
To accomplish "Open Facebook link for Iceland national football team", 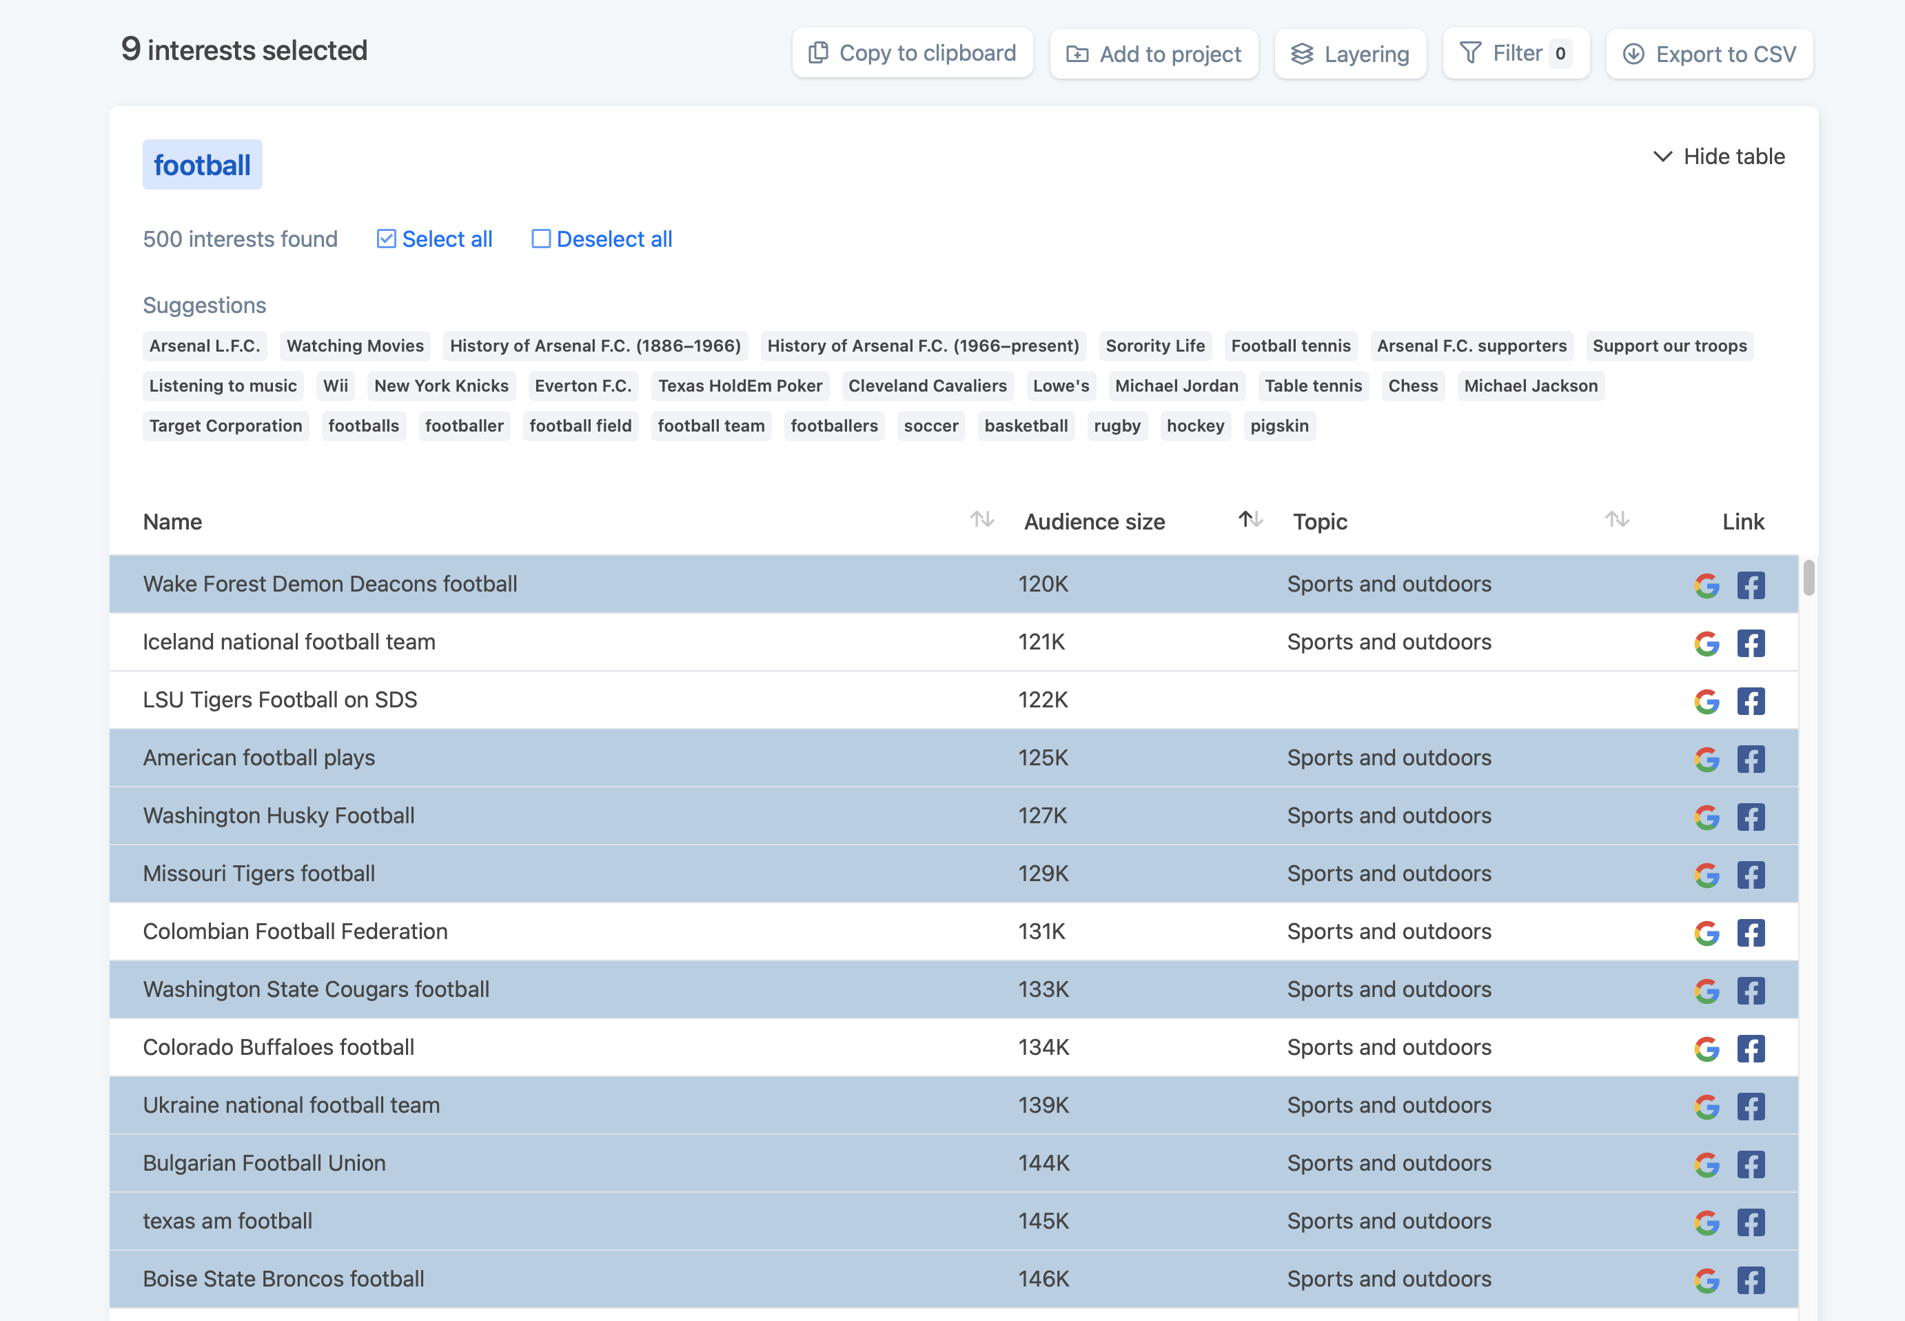I will pos(1751,643).
